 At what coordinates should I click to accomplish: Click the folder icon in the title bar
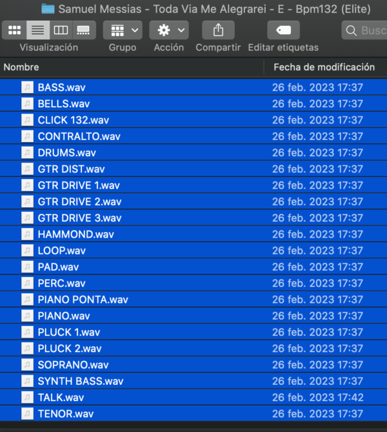coord(48,9)
